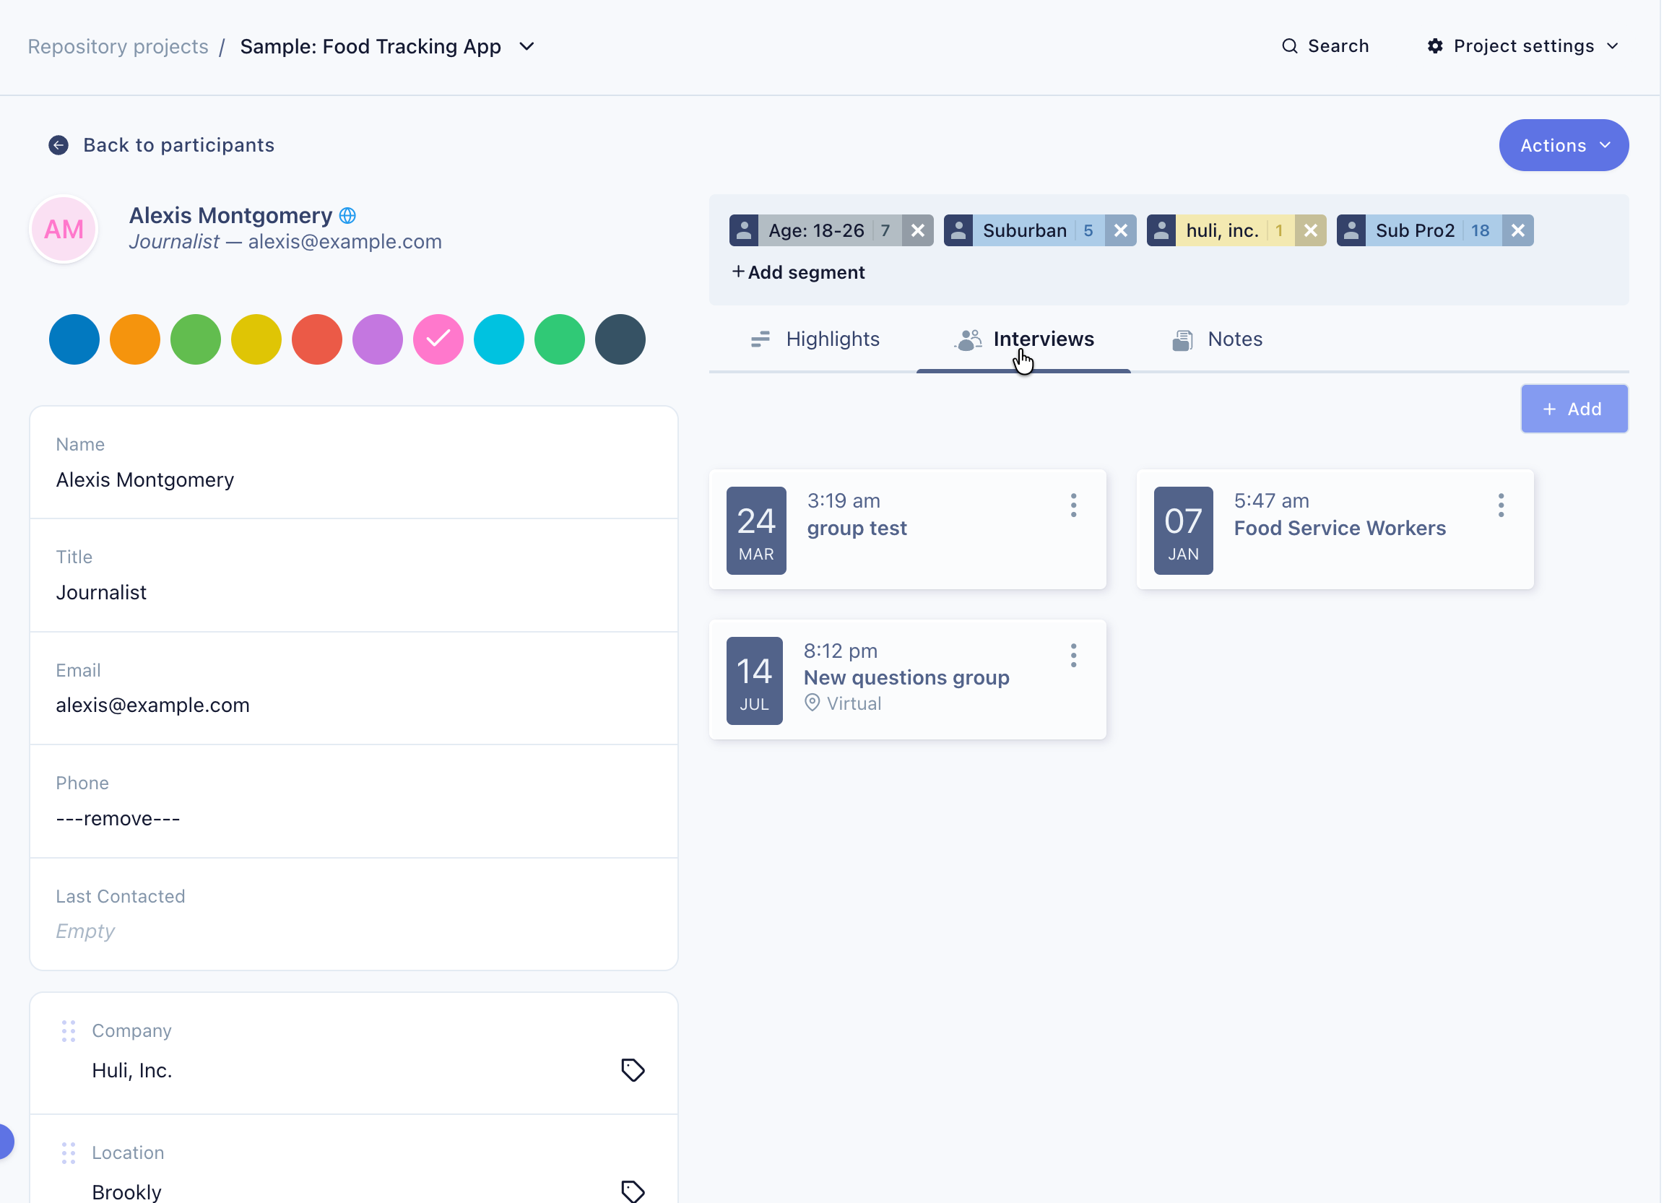Remove the Age: 18-26 segment
1664x1203 pixels.
pyautogui.click(x=918, y=231)
